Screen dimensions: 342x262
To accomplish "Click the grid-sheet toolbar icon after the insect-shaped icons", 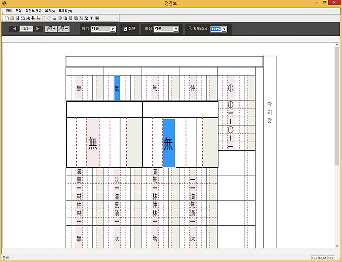I will coord(81,18).
